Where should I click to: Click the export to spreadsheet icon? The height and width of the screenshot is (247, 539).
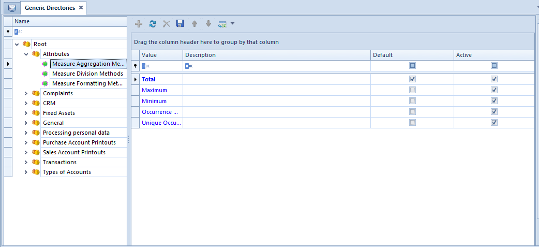222,24
